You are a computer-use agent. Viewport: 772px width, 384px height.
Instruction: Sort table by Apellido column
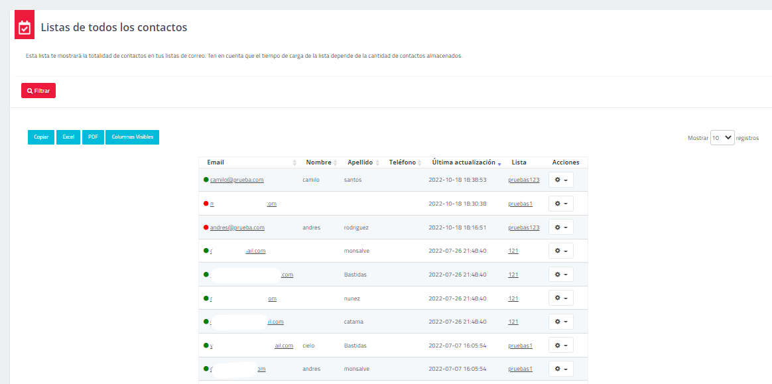(x=360, y=162)
